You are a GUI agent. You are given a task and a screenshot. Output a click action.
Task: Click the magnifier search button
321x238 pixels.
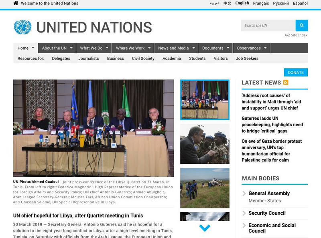tap(302, 25)
